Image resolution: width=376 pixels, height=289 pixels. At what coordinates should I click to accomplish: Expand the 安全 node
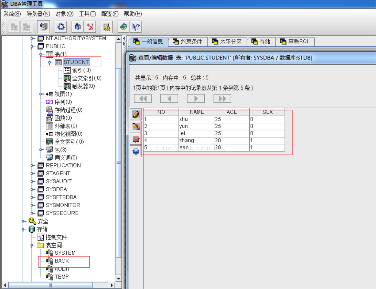[x=24, y=221]
